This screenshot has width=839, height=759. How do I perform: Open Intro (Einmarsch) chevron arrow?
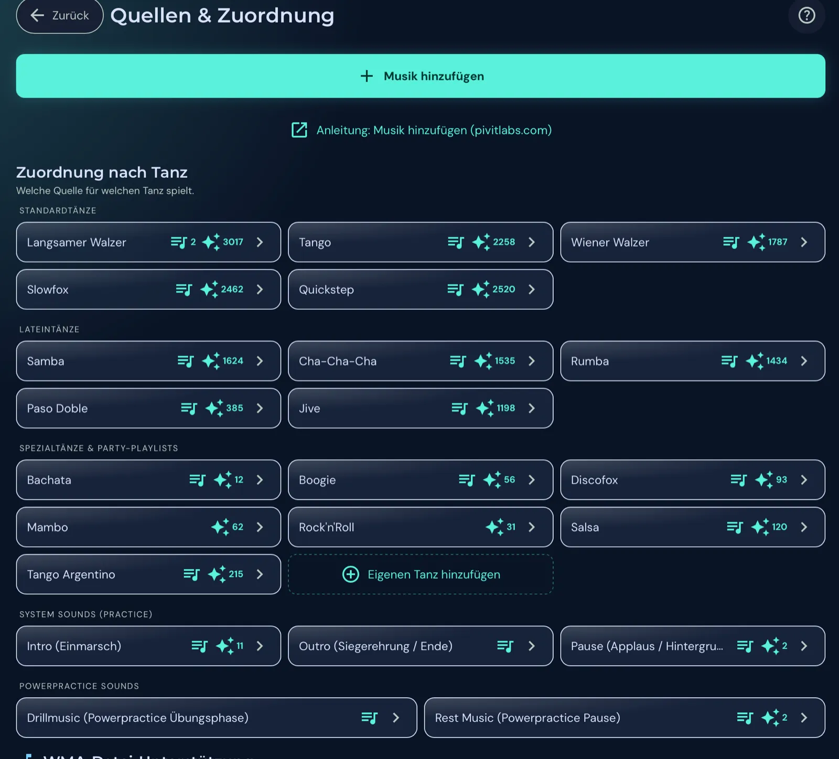(x=260, y=646)
